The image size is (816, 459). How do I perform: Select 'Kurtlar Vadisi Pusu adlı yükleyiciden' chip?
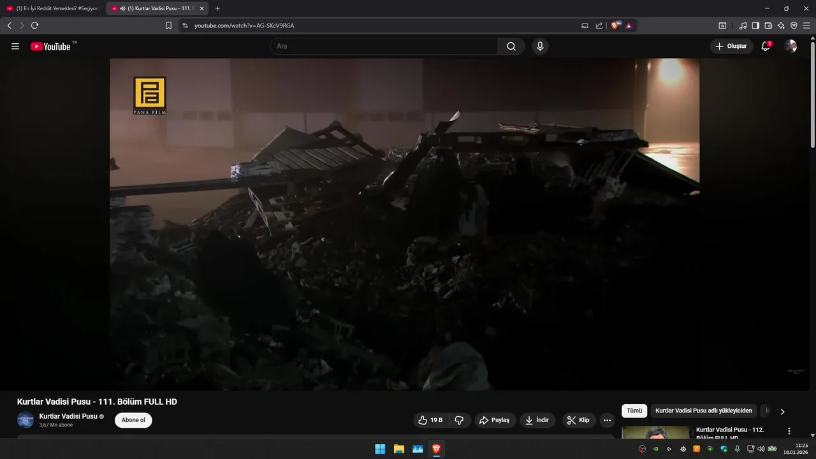[x=704, y=411]
